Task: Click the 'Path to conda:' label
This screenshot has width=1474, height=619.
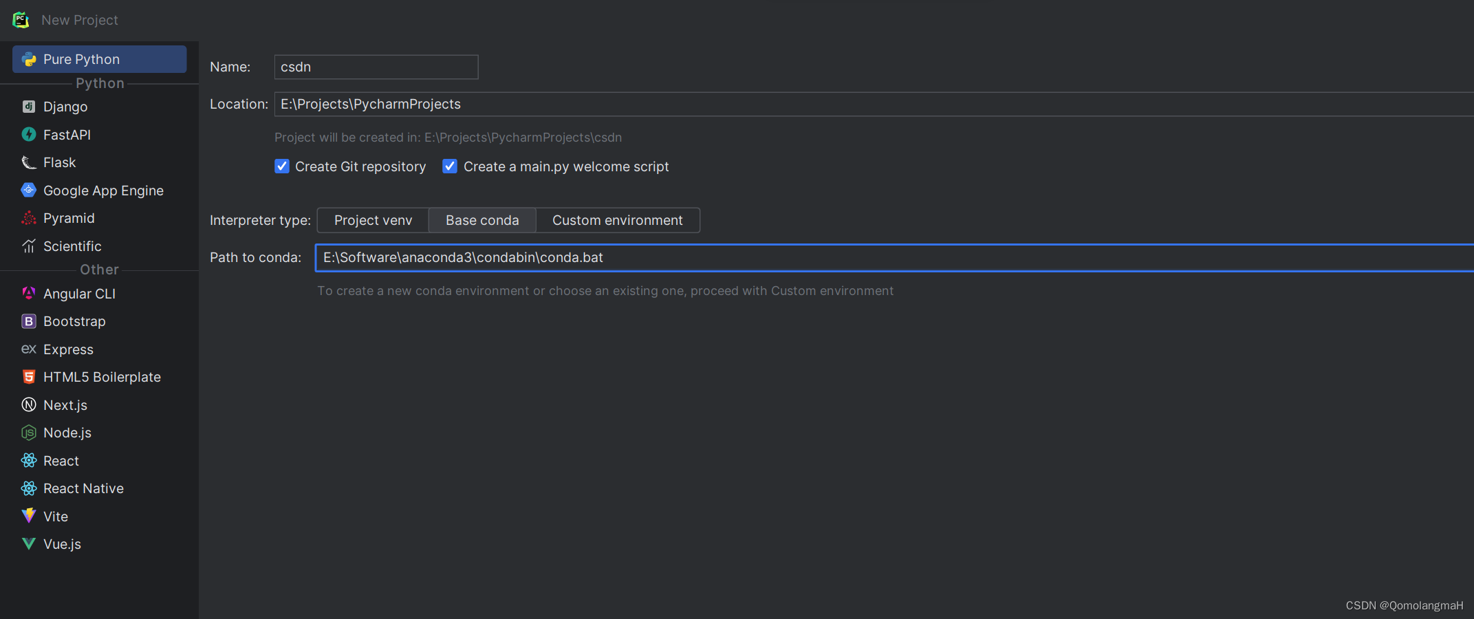Action: pyautogui.click(x=255, y=257)
